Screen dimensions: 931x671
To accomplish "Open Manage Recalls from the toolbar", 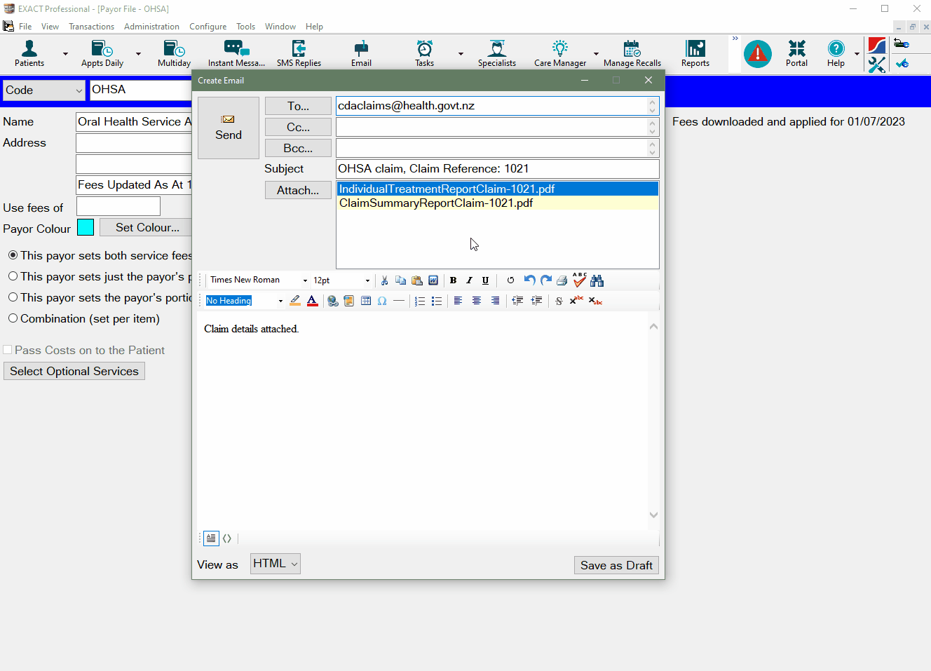I will click(632, 53).
